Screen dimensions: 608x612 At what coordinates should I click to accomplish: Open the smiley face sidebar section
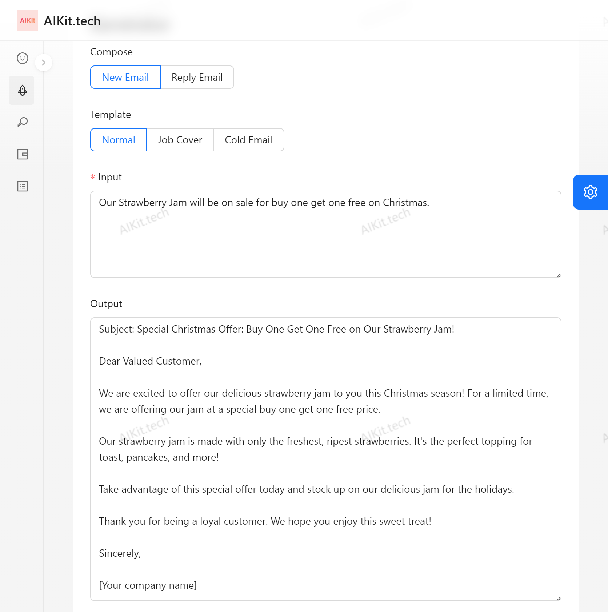point(23,58)
